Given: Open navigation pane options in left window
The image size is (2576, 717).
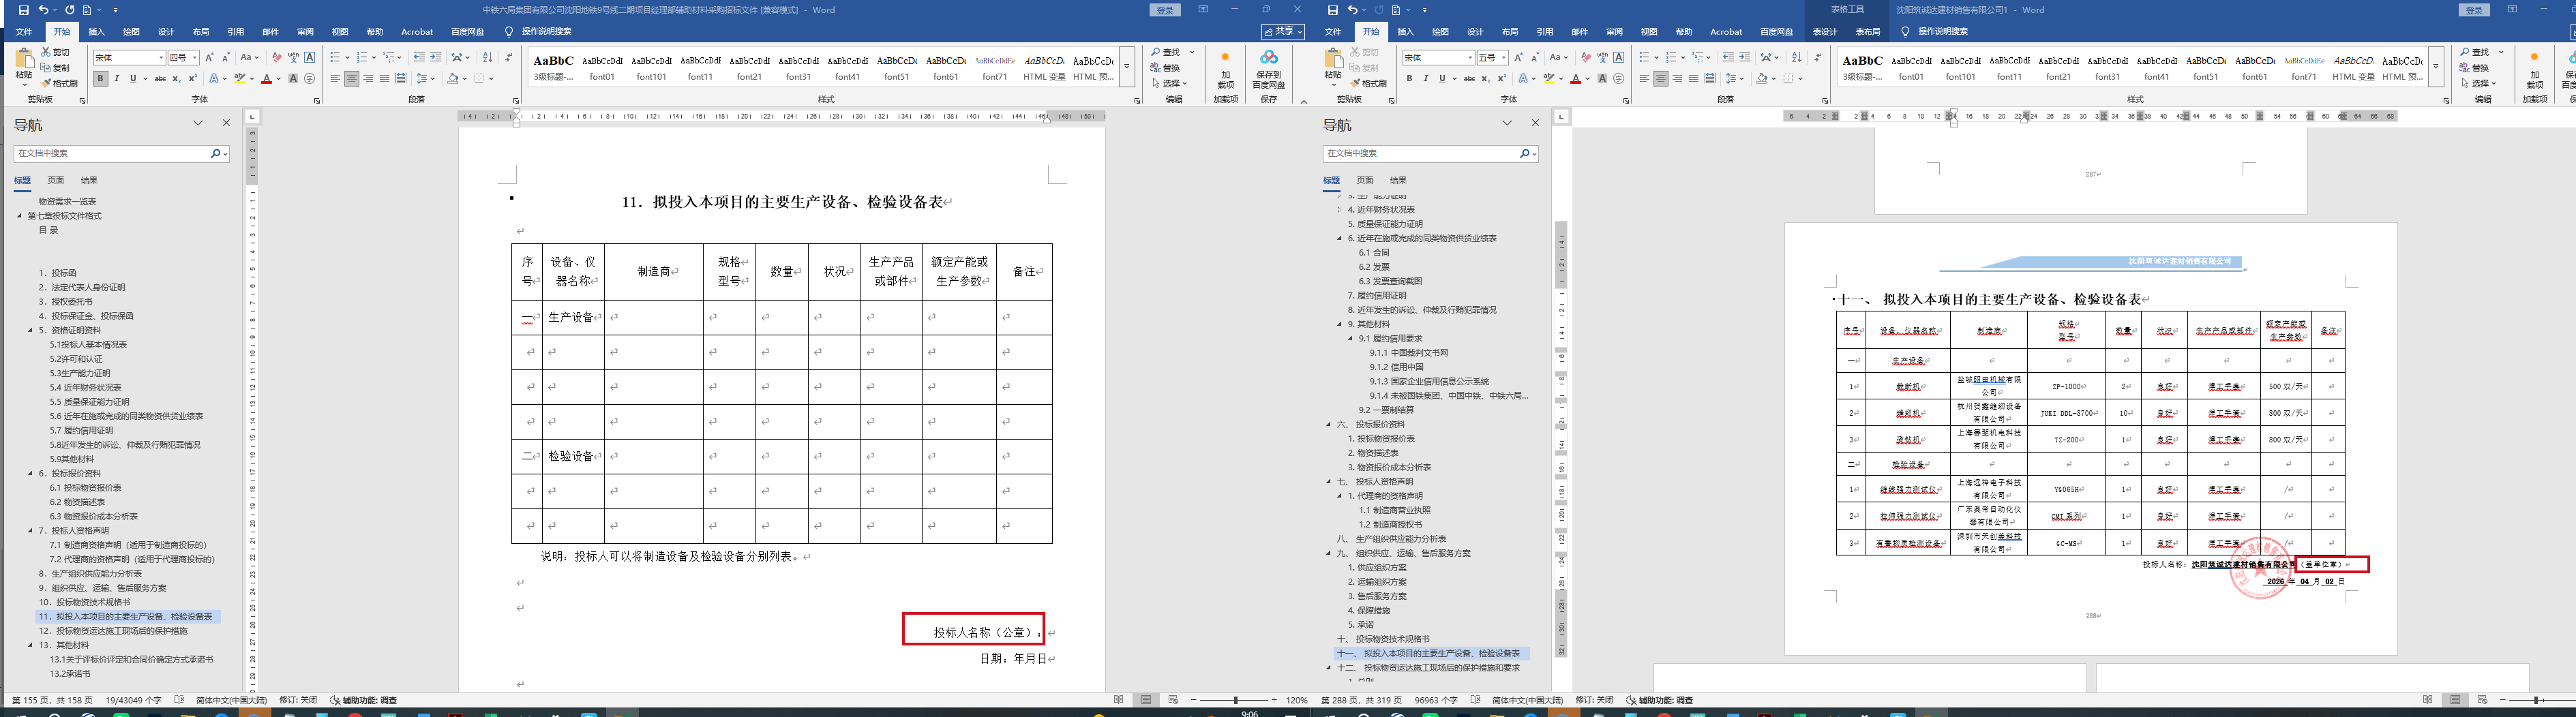Looking at the screenshot, I should [198, 123].
